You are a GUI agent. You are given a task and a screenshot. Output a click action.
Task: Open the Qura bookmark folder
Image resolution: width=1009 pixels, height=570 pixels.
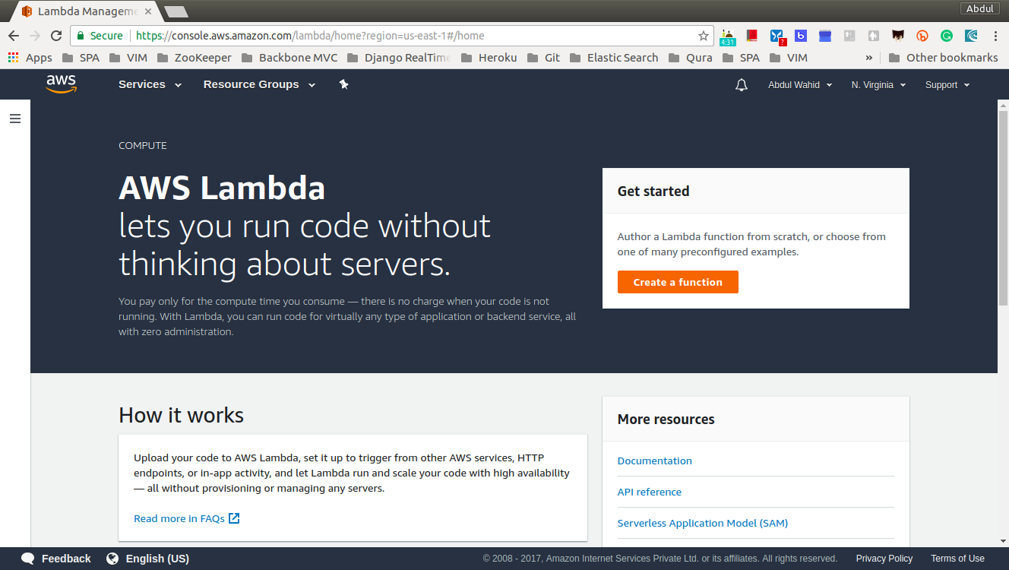click(690, 58)
